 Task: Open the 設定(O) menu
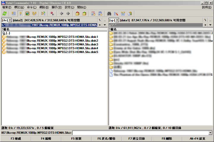tap(70, 7)
